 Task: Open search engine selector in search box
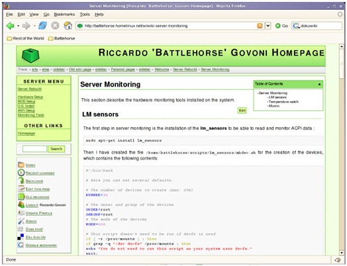pos(296,26)
